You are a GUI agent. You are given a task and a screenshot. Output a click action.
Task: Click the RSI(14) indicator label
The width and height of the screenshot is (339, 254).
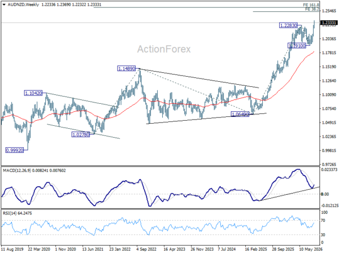tap(10, 213)
